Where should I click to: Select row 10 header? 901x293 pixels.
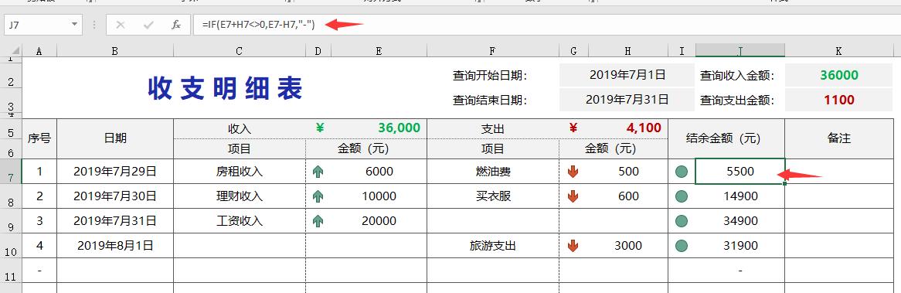click(11, 245)
